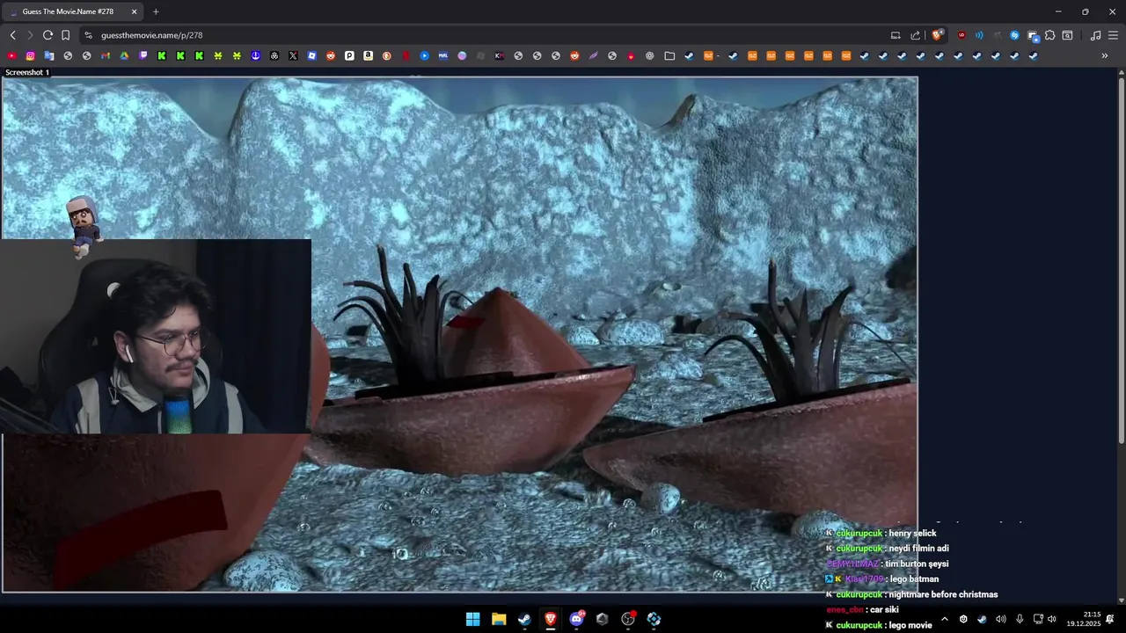Open the Brave playlist music icon
This screenshot has width=1126, height=633.
[x=1095, y=35]
